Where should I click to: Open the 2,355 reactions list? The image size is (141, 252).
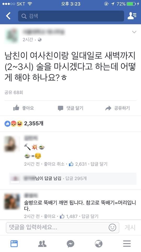24,123
